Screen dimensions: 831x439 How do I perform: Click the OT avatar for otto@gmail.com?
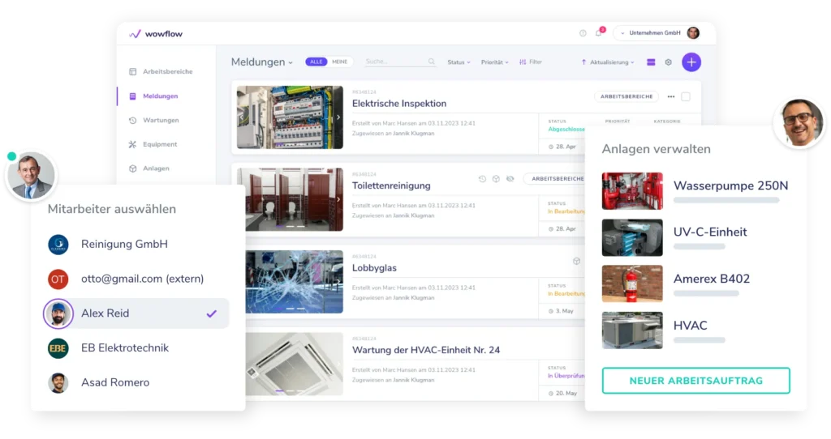[x=58, y=279]
